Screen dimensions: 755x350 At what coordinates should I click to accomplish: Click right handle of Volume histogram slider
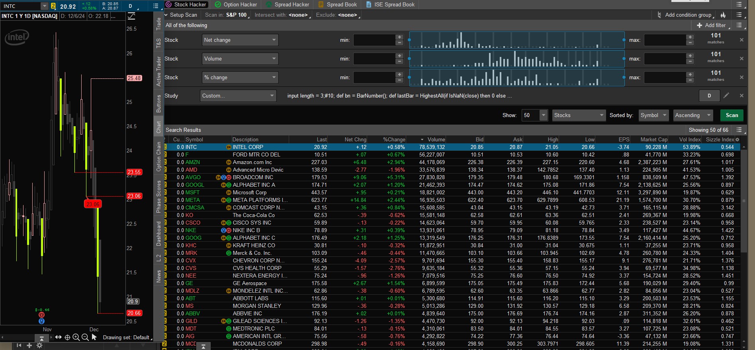click(624, 59)
